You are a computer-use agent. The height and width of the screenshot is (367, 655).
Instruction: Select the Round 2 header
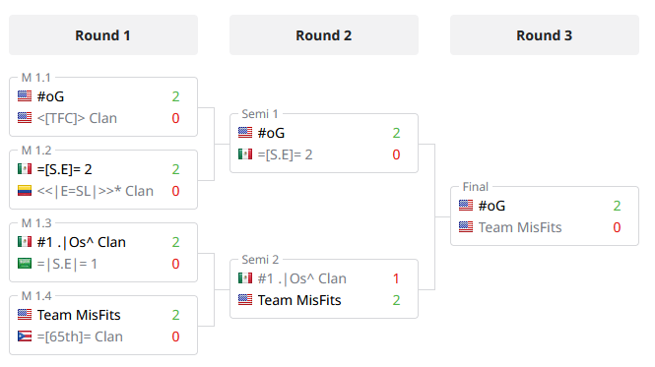click(324, 35)
